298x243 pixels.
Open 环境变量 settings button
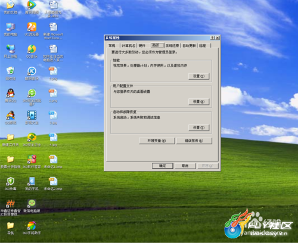(157, 141)
